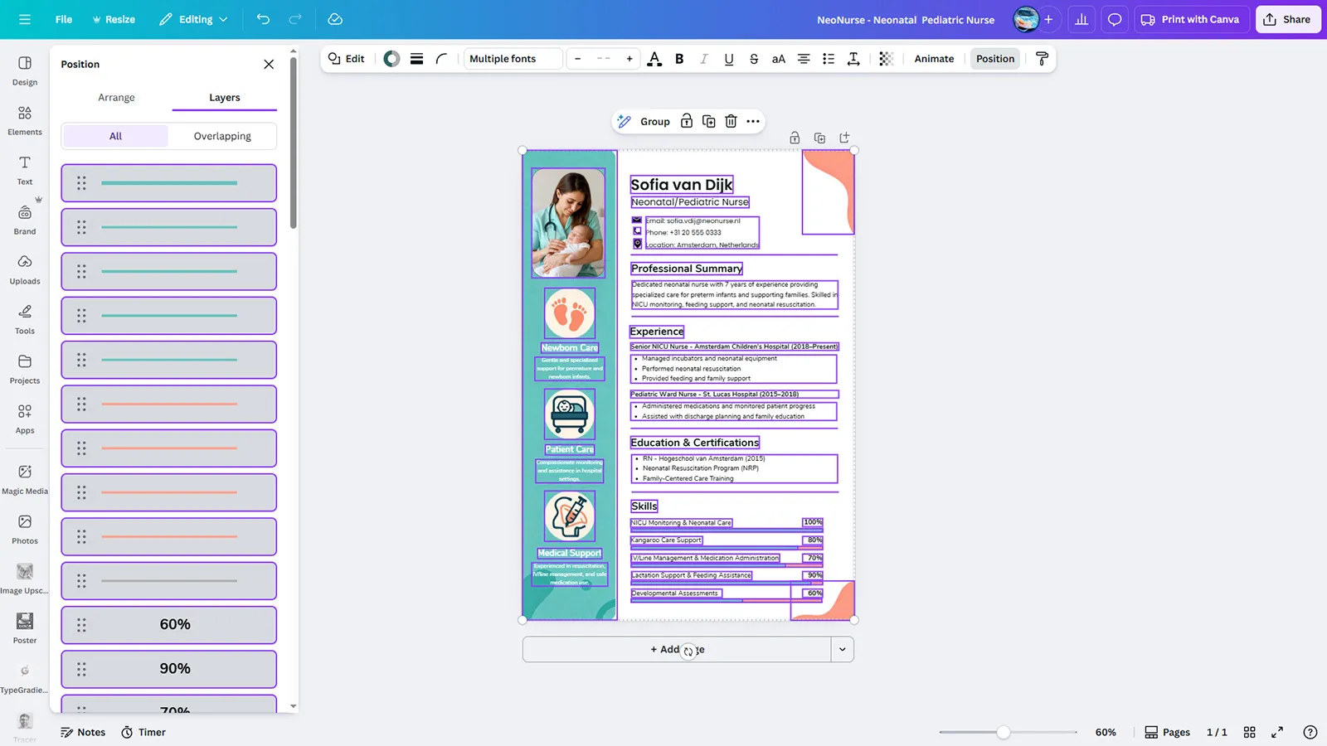Click the Print with Canva button
This screenshot has width=1327, height=746.
click(1190, 19)
